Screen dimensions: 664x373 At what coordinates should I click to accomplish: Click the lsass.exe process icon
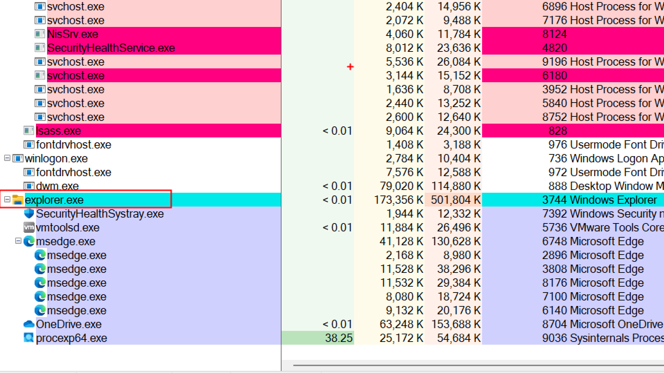point(29,131)
